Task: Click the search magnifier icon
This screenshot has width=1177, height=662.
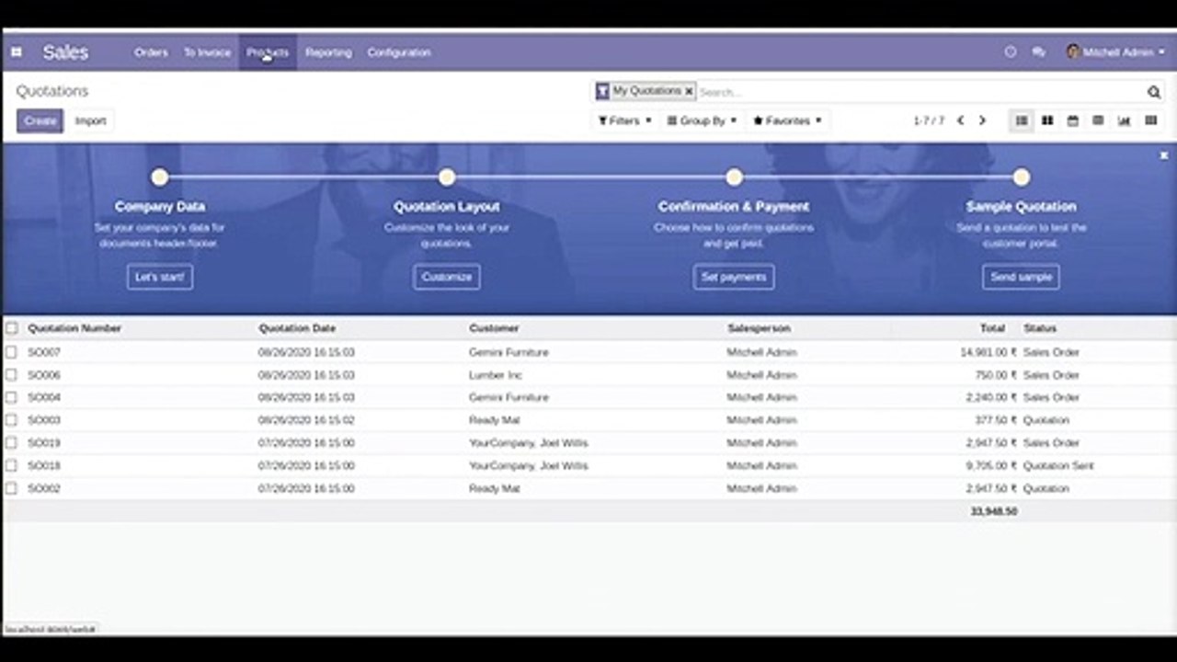Action: [x=1154, y=92]
